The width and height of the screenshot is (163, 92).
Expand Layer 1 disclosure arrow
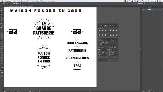tap(147, 10)
